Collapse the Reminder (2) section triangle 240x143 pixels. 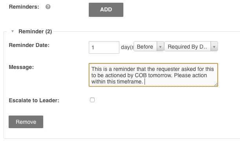[13, 31]
